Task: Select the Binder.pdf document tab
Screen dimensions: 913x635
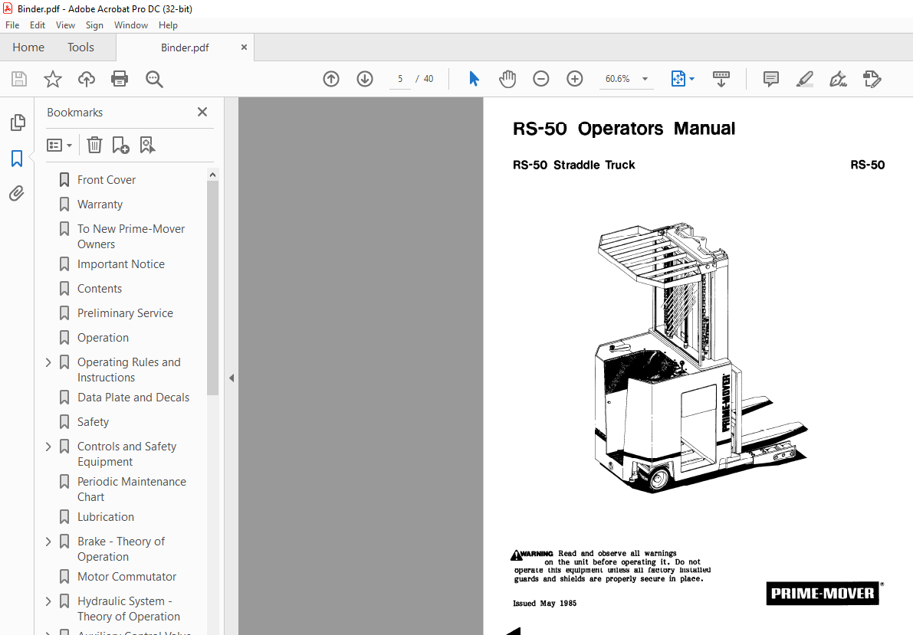Action: click(x=185, y=47)
